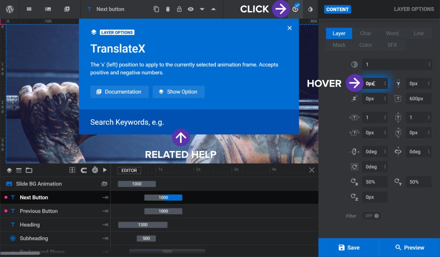The width and height of the screenshot is (440, 257).
Task: Open the slides list icon in top bar
Action: point(48,9)
